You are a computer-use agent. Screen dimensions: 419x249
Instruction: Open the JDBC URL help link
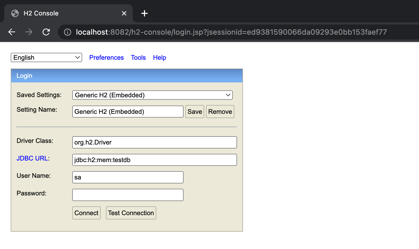(32, 158)
